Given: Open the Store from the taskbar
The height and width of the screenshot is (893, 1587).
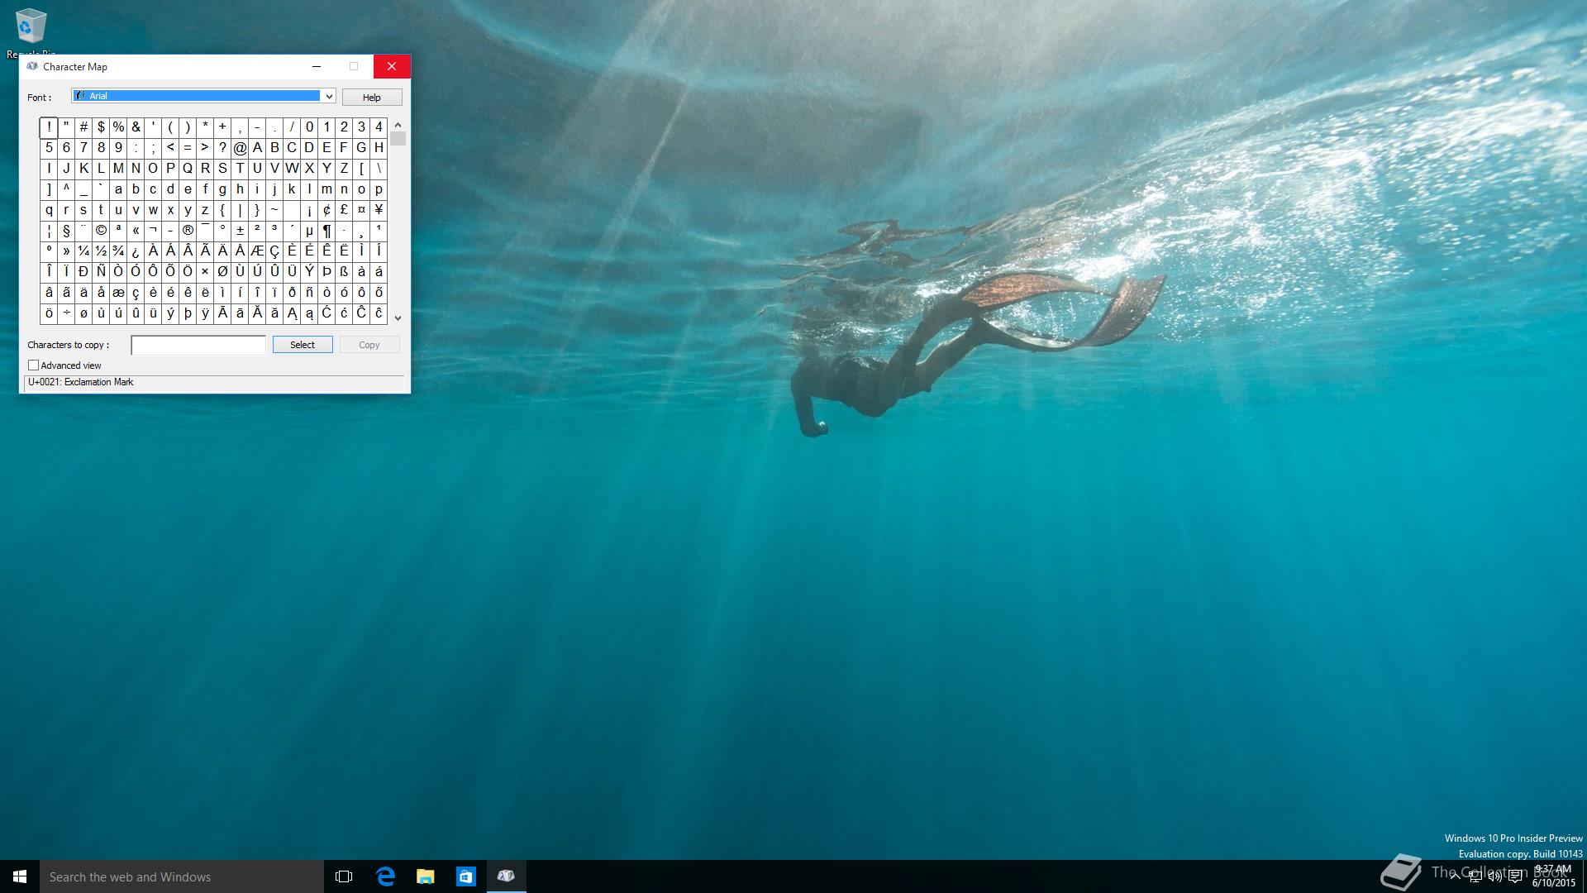Looking at the screenshot, I should pyautogui.click(x=466, y=876).
